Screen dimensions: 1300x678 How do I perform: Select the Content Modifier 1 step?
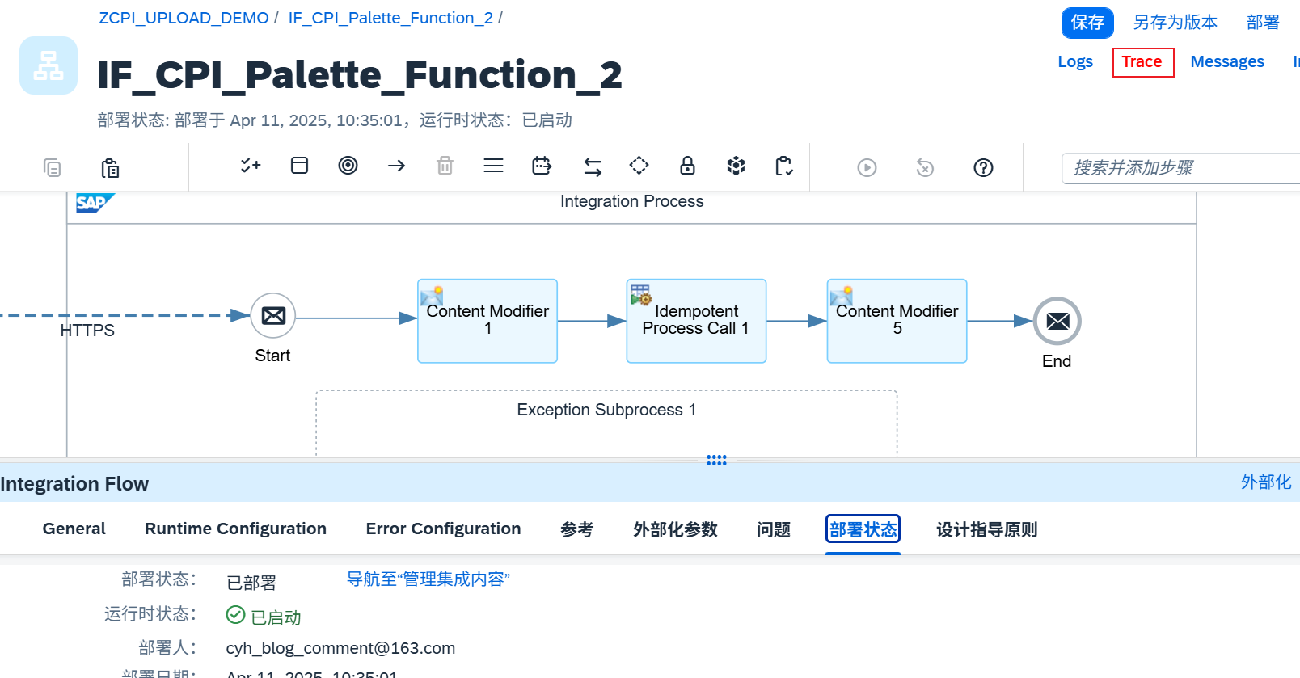487,321
